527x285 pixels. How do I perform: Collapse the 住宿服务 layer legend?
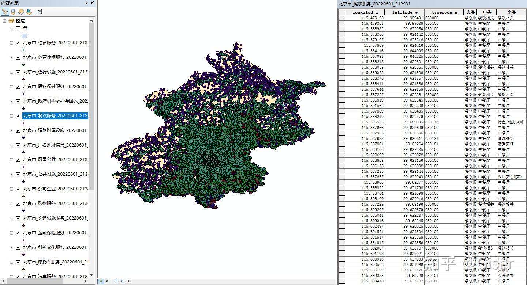[x=12, y=43]
